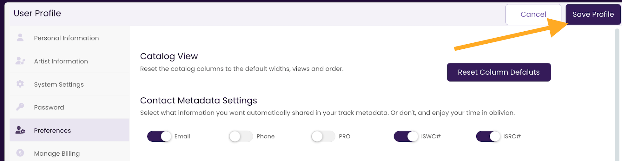Viewport: 622px width, 161px height.
Task: Click the Cancel button
Action: coord(533,14)
